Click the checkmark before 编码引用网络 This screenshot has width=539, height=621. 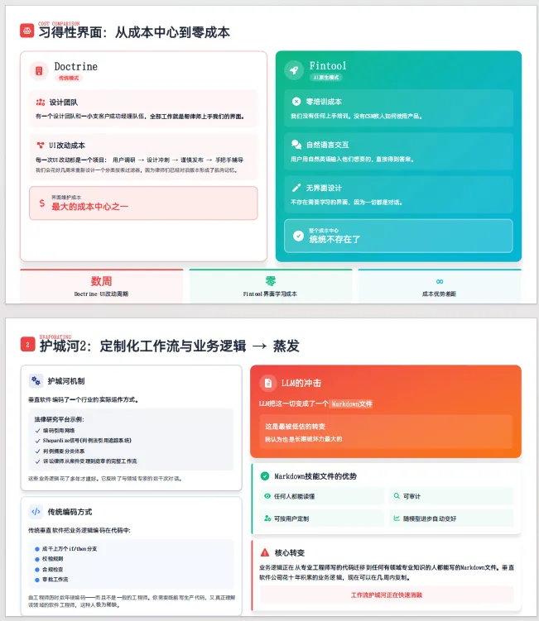[38, 431]
